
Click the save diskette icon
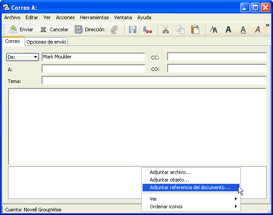(133, 29)
